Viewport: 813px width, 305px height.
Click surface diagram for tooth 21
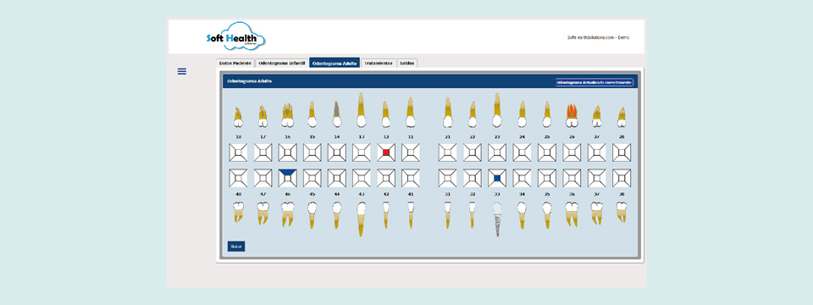coord(447,152)
